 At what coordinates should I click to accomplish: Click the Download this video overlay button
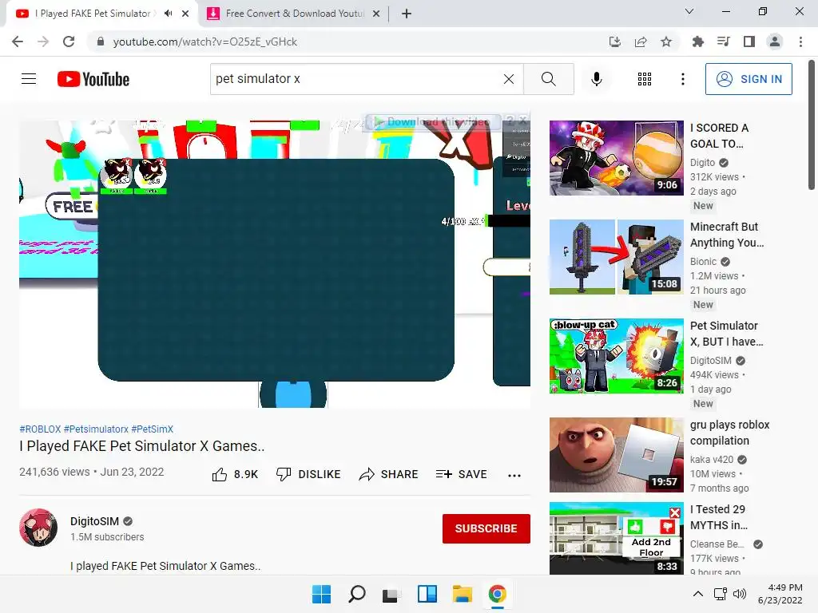[434, 121]
